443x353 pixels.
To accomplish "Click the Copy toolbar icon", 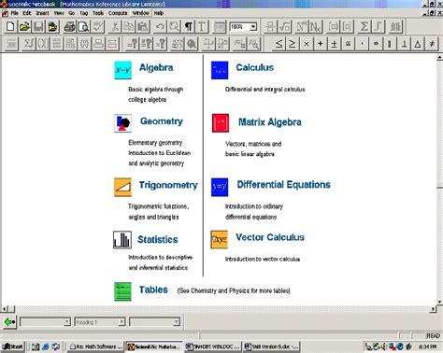I will 129,27.
